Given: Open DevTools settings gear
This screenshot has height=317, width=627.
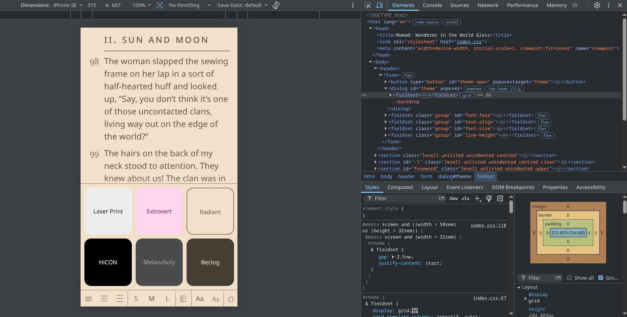Looking at the screenshot, I should click(x=597, y=5).
